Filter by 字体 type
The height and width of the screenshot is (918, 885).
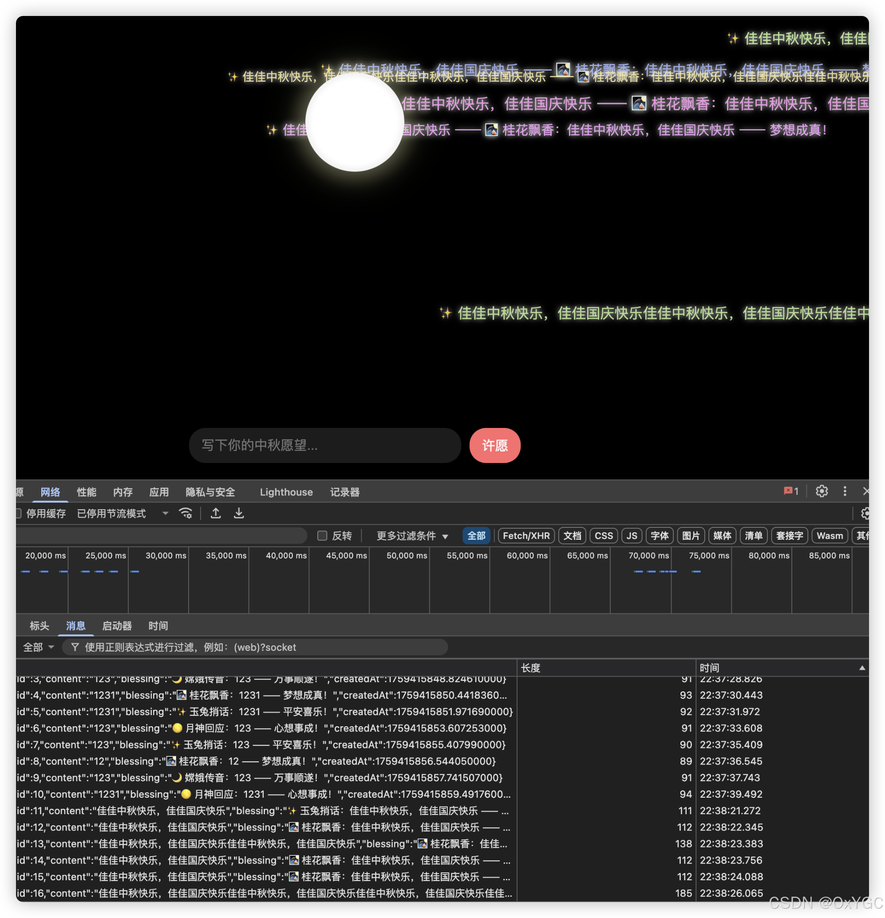(659, 535)
